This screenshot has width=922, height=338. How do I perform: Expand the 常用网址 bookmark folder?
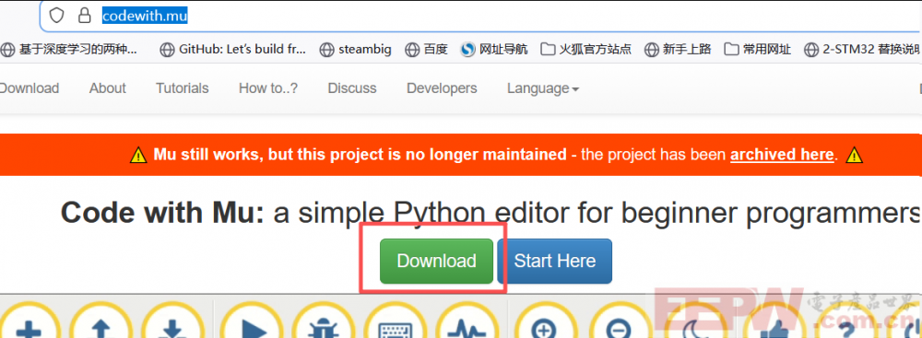point(757,50)
